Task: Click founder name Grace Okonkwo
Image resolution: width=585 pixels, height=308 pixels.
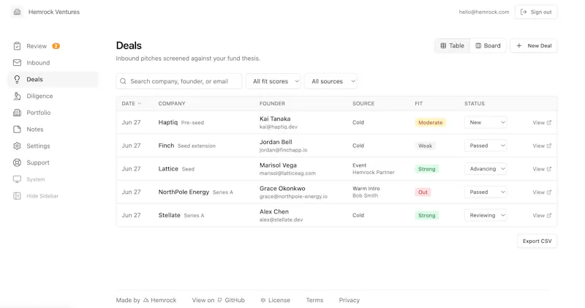Action: pos(282,189)
